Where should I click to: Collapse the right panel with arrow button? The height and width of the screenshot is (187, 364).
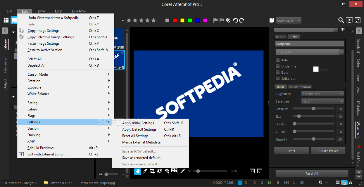point(359,31)
